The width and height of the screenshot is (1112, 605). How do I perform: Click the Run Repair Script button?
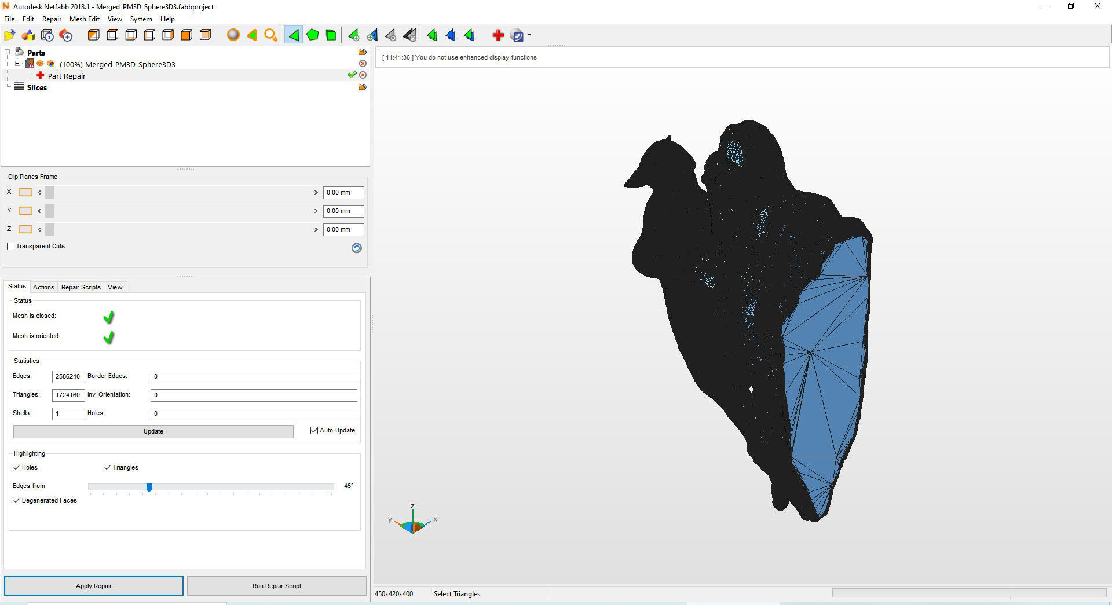coord(277,586)
